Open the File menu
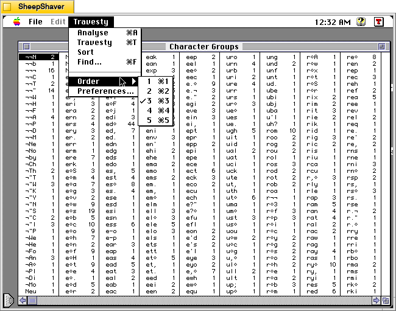 point(35,22)
